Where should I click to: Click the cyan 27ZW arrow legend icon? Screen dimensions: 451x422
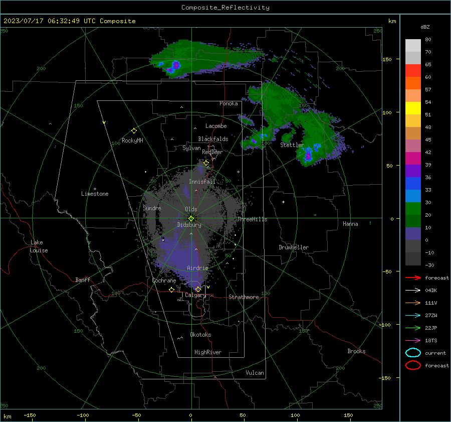click(413, 316)
